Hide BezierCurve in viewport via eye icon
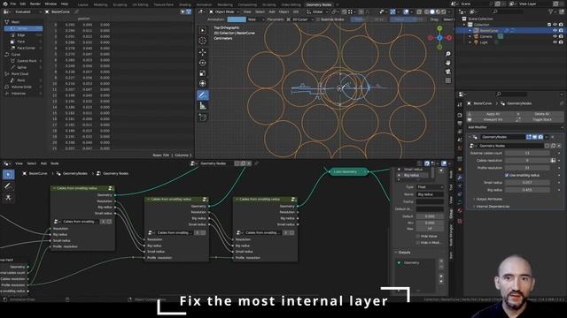The image size is (567, 318). click(x=555, y=31)
